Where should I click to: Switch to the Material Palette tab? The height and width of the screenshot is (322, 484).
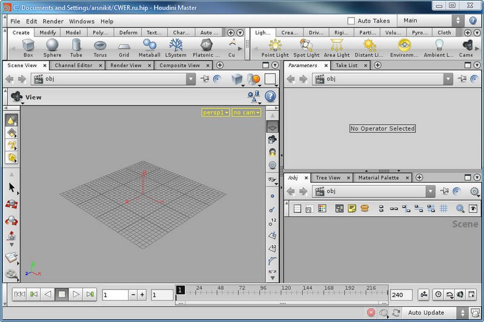(378, 178)
